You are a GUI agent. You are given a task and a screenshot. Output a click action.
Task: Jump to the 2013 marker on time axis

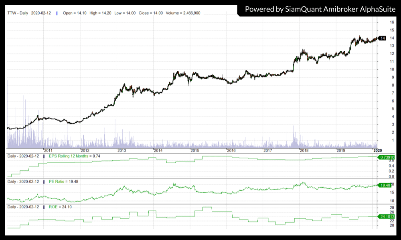(122, 150)
